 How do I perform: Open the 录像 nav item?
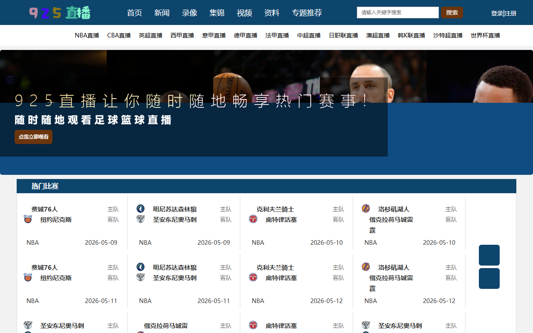(x=189, y=13)
